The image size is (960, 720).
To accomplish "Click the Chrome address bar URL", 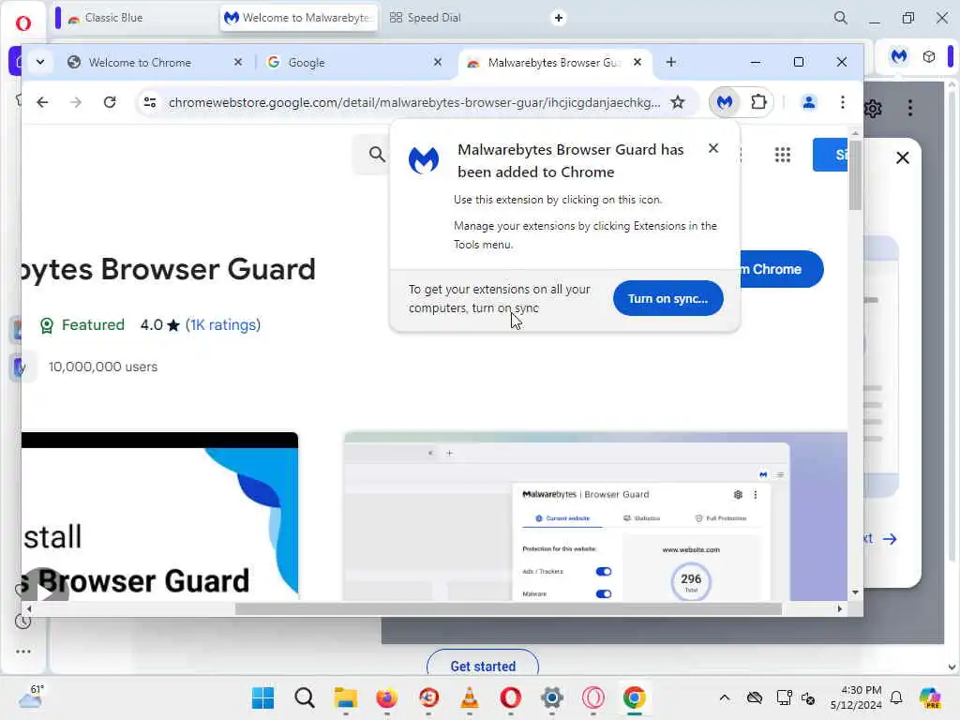I will [414, 102].
